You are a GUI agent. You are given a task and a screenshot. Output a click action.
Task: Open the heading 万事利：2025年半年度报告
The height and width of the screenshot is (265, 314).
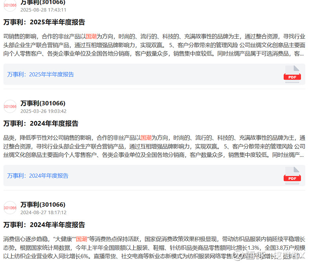point(44,22)
